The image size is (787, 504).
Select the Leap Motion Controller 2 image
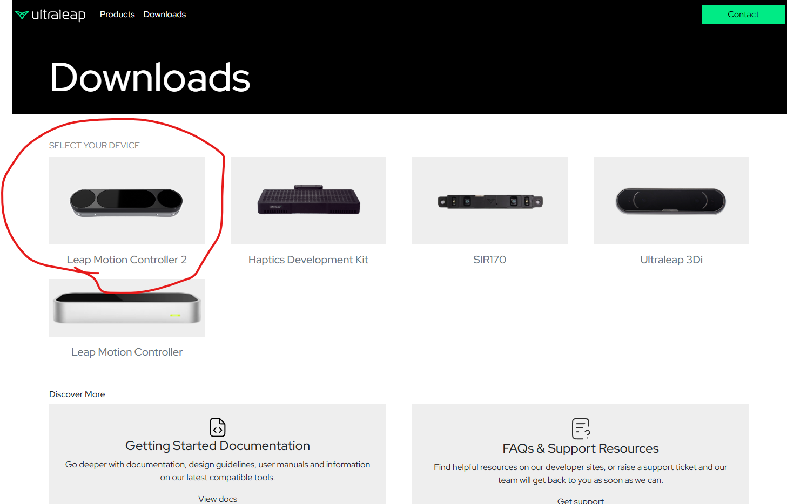coord(127,201)
